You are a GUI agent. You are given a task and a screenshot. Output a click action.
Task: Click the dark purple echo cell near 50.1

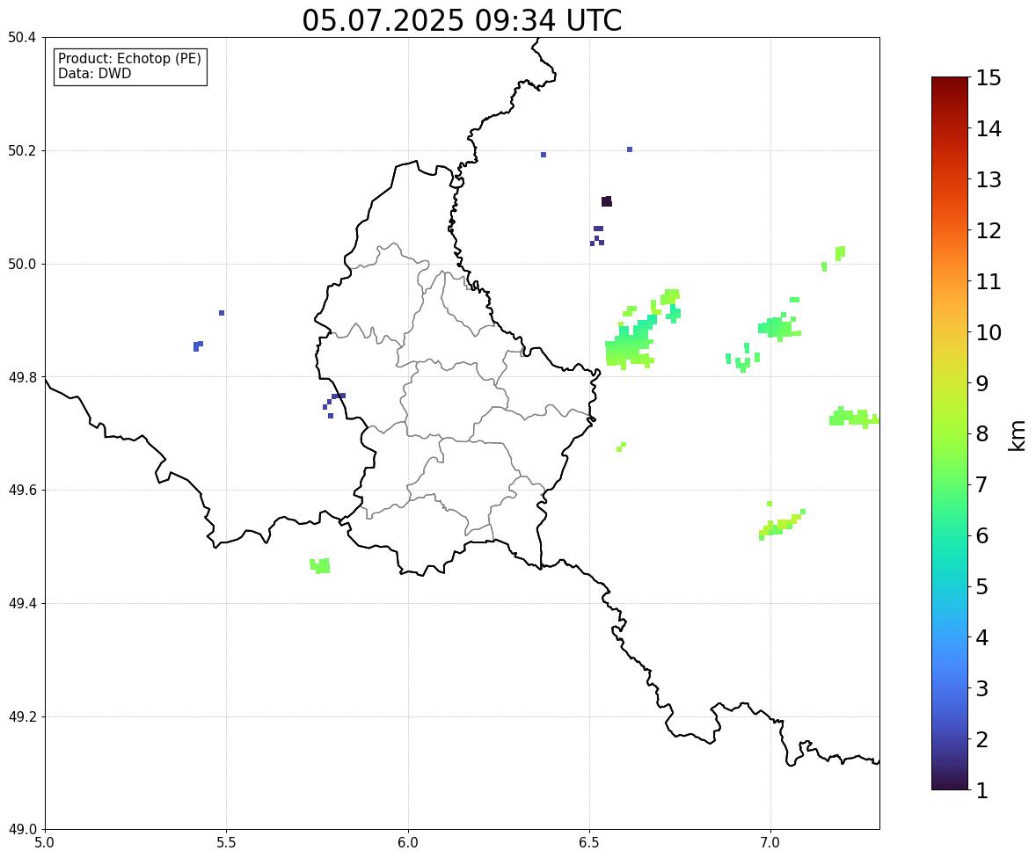(x=607, y=201)
